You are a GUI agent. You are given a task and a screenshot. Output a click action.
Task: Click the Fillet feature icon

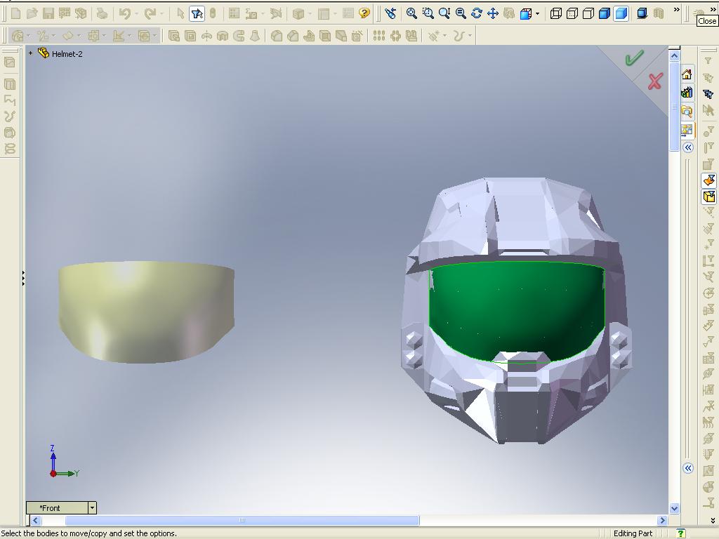pos(277,35)
